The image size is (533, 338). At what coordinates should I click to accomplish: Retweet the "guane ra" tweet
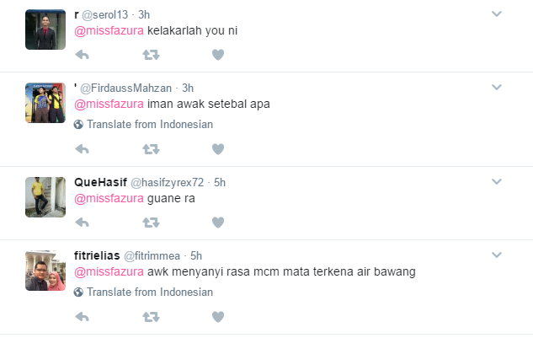pyautogui.click(x=151, y=223)
